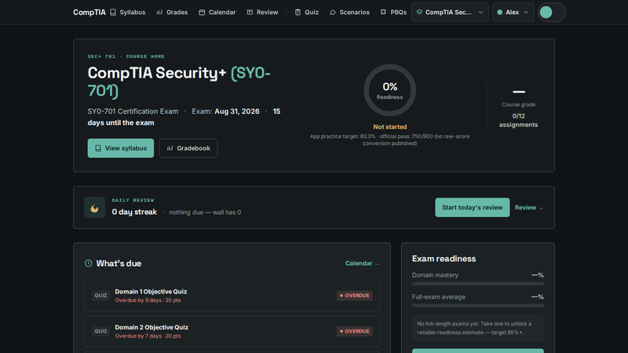628x353 pixels.
Task: Expand the CompTIA Sec... course dropdown
Action: click(450, 13)
